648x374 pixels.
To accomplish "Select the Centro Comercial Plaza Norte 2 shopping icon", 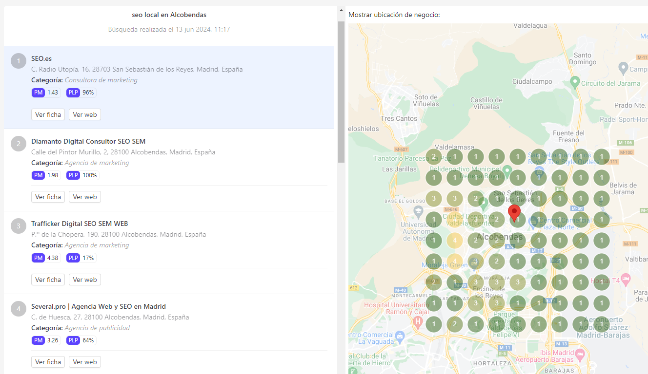I will point(533,221).
